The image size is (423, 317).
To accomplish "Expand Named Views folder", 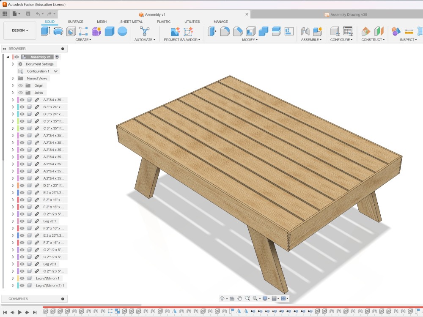I will click(13, 79).
